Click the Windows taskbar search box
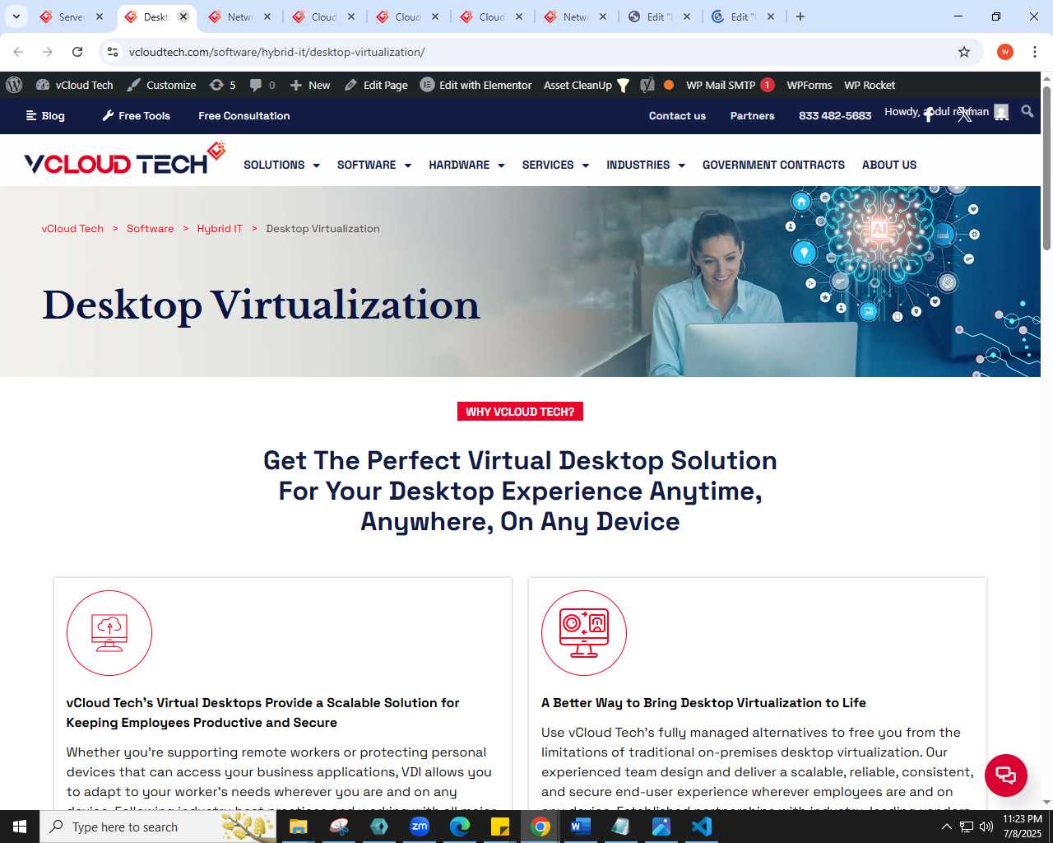 (158, 827)
